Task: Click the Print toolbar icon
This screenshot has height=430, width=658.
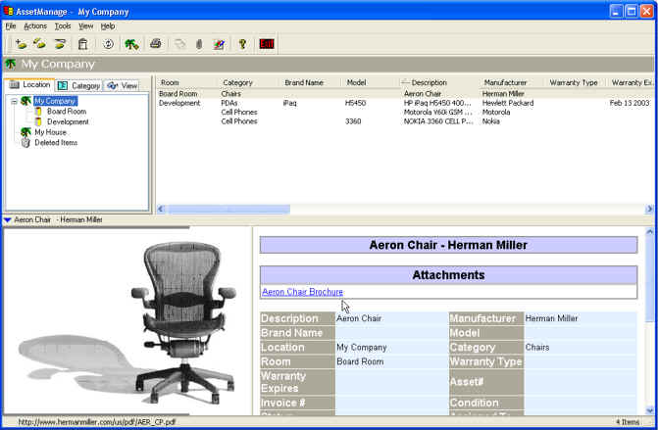Action: click(156, 43)
